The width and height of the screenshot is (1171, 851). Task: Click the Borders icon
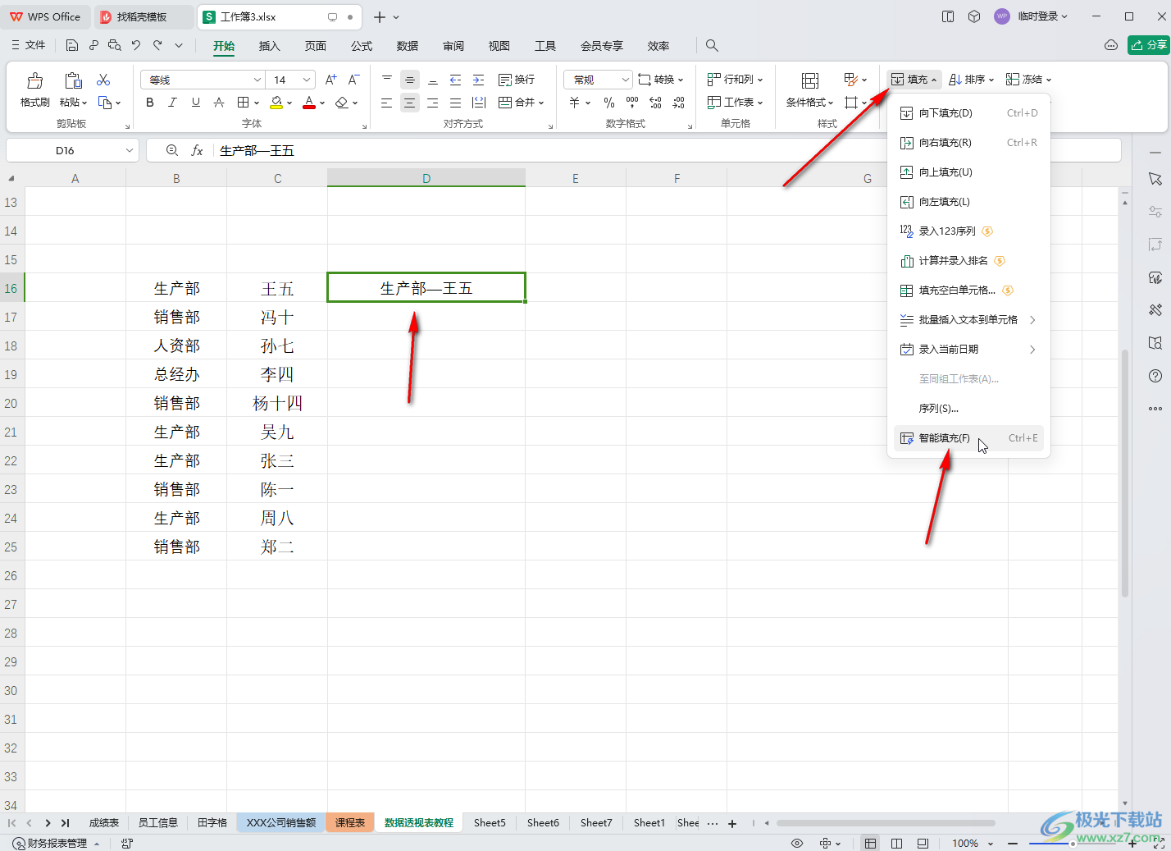coord(243,103)
